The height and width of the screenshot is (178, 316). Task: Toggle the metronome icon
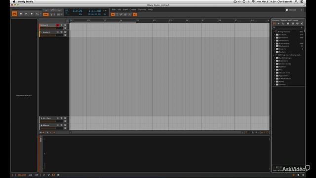51,14
